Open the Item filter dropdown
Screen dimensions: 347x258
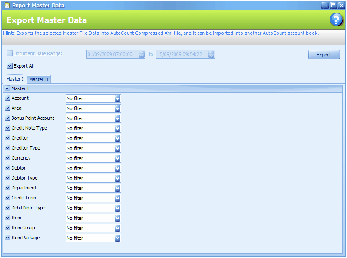click(x=118, y=218)
